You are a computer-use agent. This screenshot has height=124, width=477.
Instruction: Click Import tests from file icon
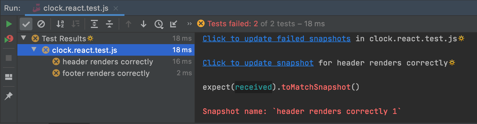[174, 24]
